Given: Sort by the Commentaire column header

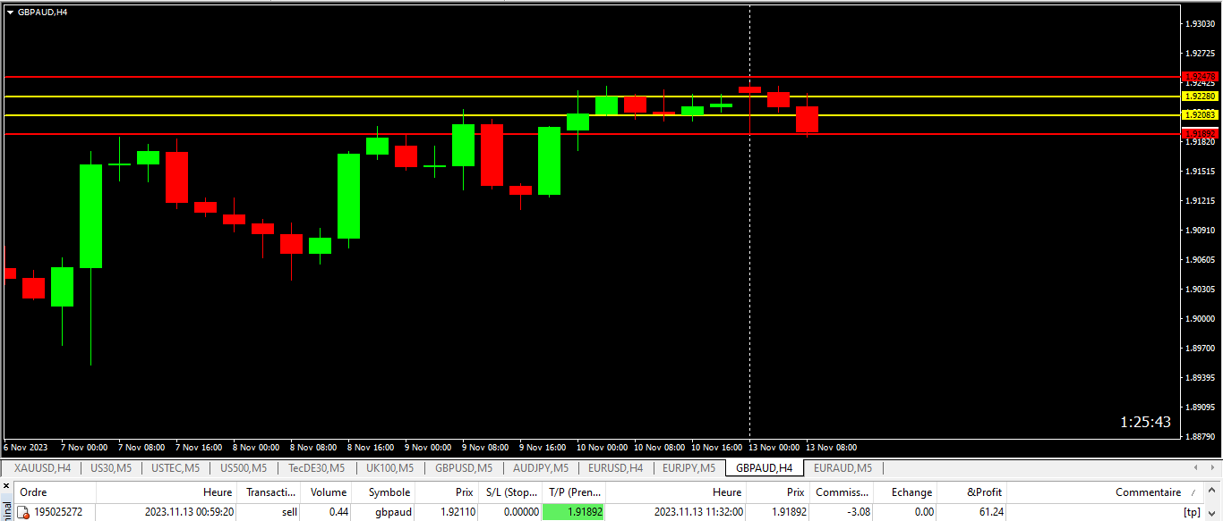Looking at the screenshot, I should point(1106,492).
